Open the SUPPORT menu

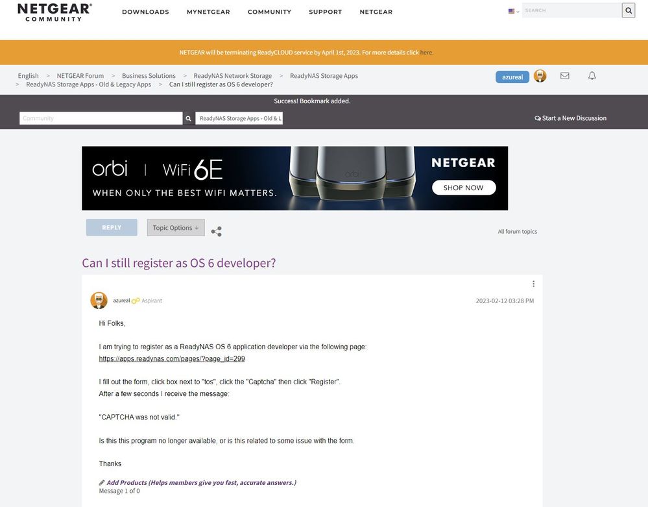coord(325,12)
